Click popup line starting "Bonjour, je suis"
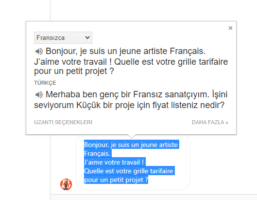The image size is (257, 200). 125,51
